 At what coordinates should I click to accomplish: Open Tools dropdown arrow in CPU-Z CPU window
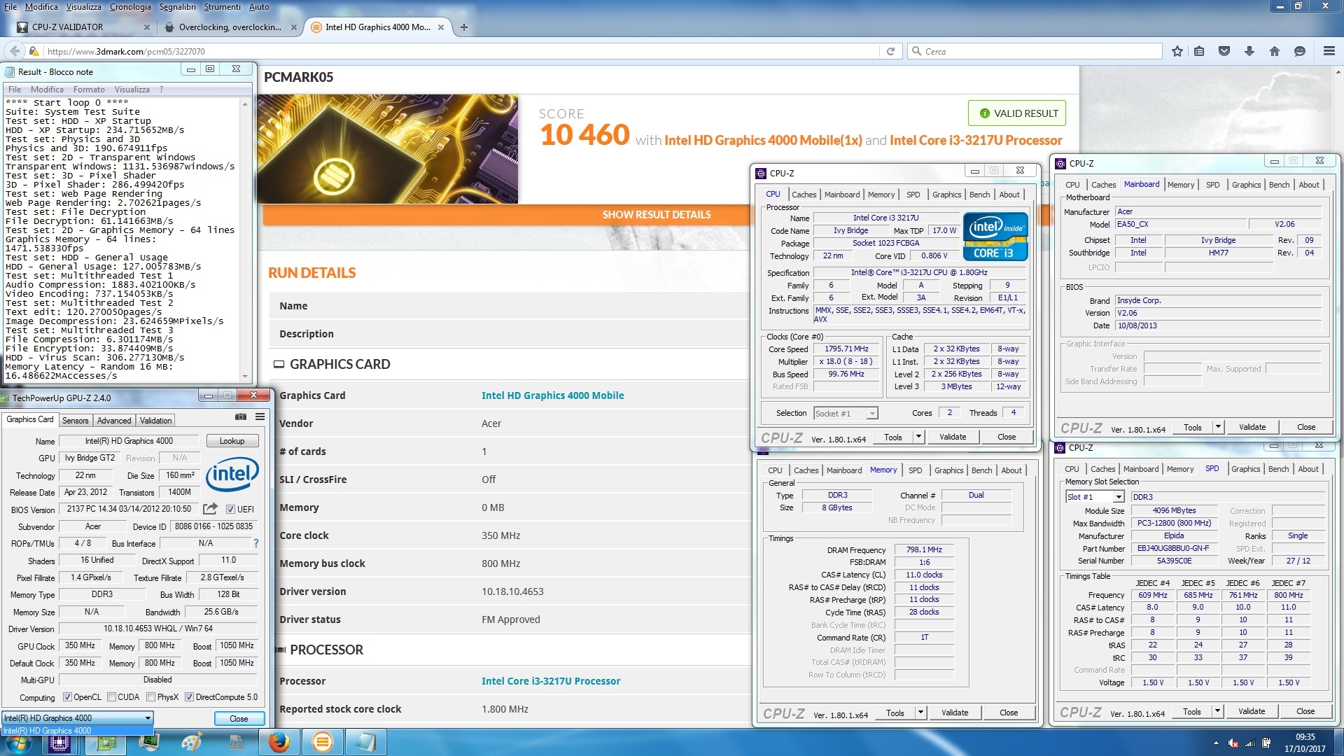coord(919,437)
